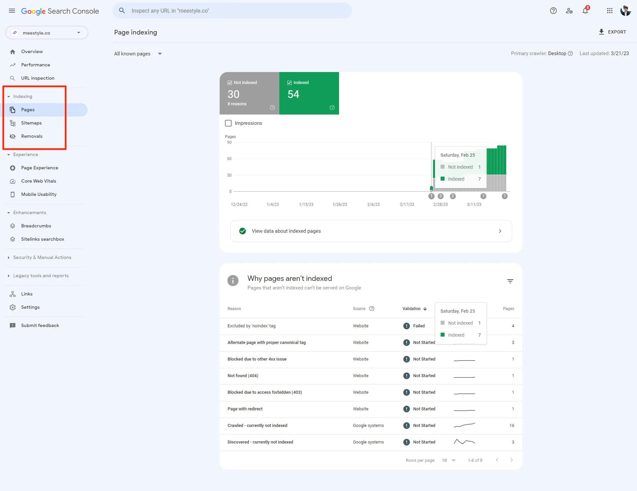Open the meestyle.co property selector
This screenshot has height=491, width=637.
point(46,33)
